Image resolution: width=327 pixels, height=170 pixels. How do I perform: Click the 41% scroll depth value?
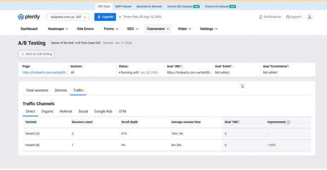coord(124,133)
